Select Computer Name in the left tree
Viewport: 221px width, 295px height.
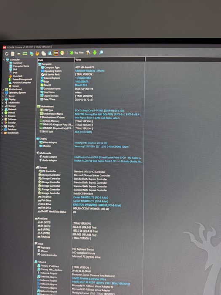pos(21,66)
